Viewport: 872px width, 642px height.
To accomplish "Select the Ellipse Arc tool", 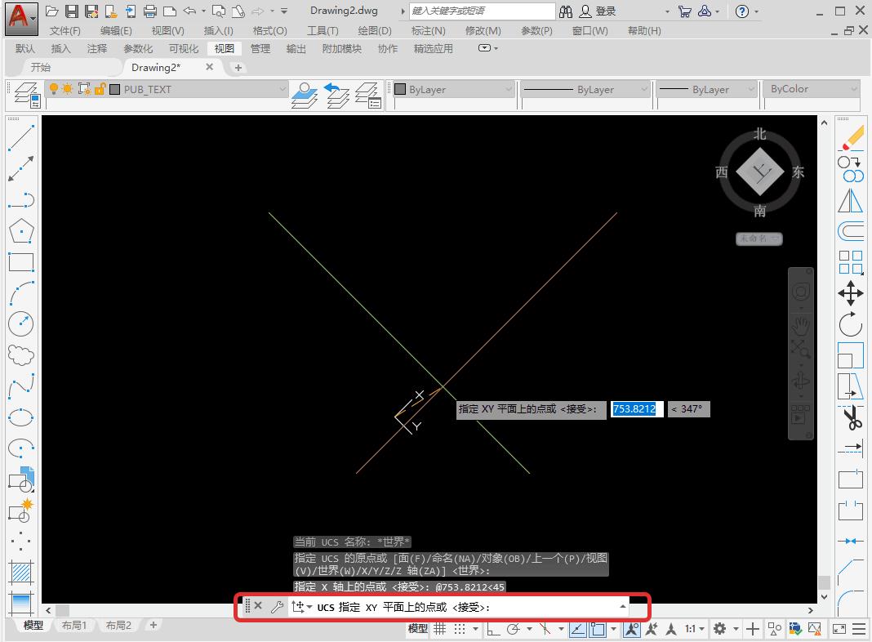I will point(21,448).
